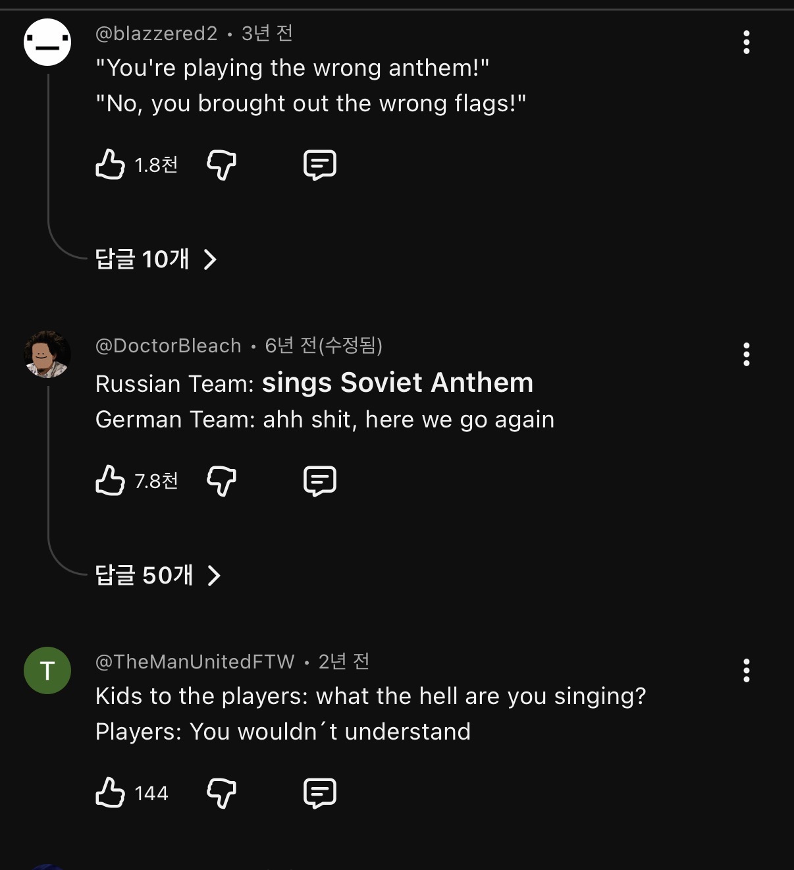
Task: Like @blazzered2's wrong anthem comment
Action: click(112, 165)
